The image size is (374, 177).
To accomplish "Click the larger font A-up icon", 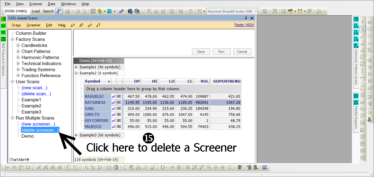I will (81, 25).
